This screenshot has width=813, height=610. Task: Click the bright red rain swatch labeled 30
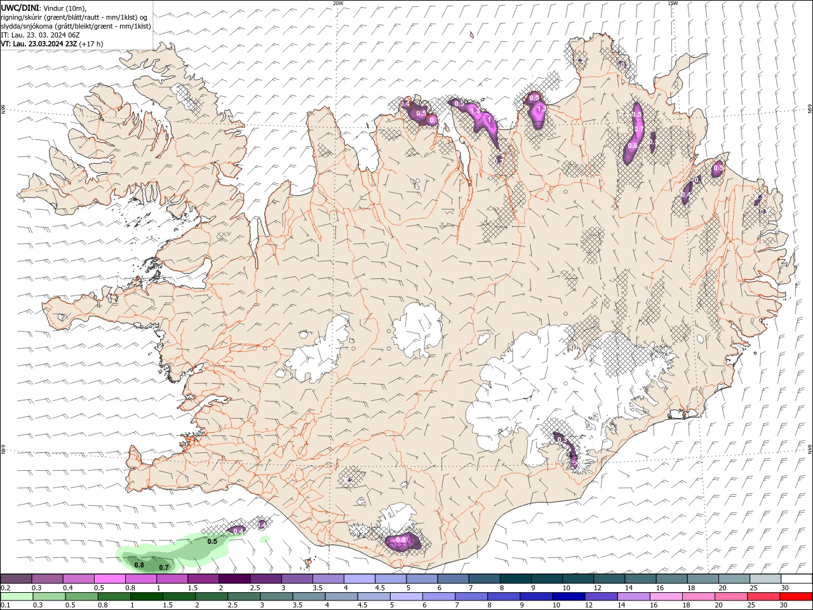[x=796, y=597]
